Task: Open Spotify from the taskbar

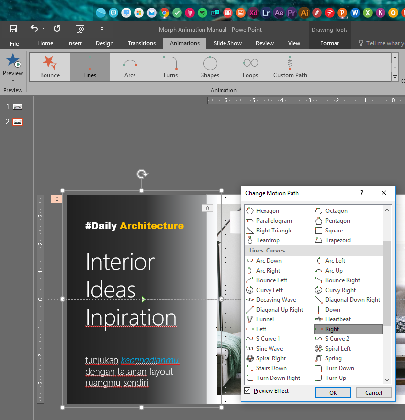Action: pos(202,13)
